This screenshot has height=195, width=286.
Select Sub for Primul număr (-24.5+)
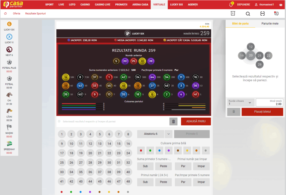tap(145, 182)
